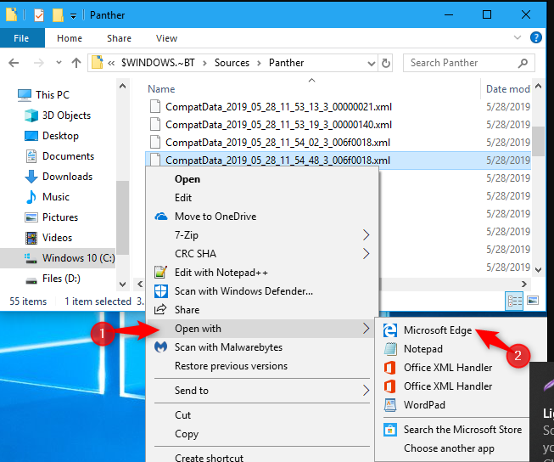Switch to Large thumbnails view icon
This screenshot has width=554, height=462.
click(533, 301)
